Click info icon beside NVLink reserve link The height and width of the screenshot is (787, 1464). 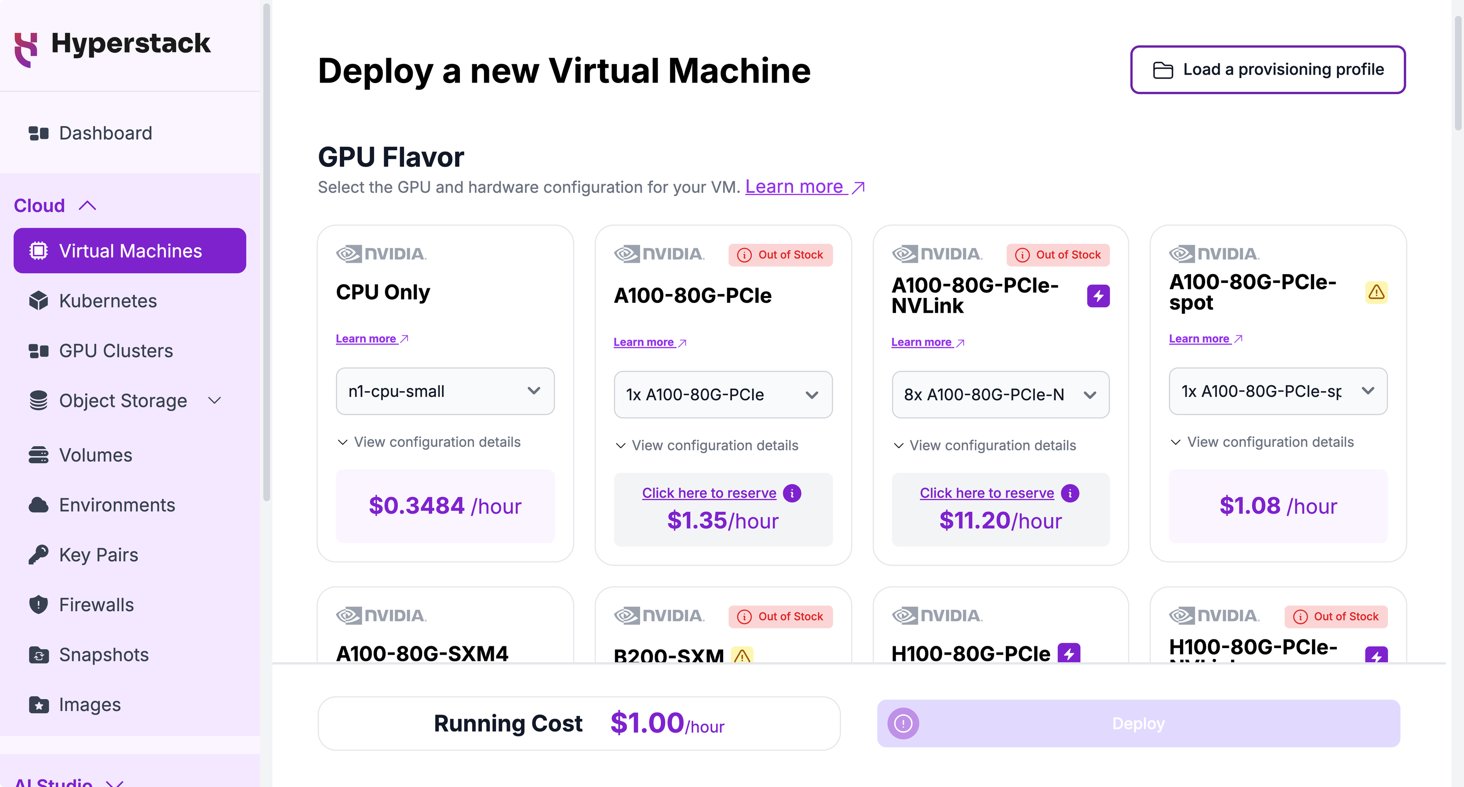click(x=1070, y=493)
